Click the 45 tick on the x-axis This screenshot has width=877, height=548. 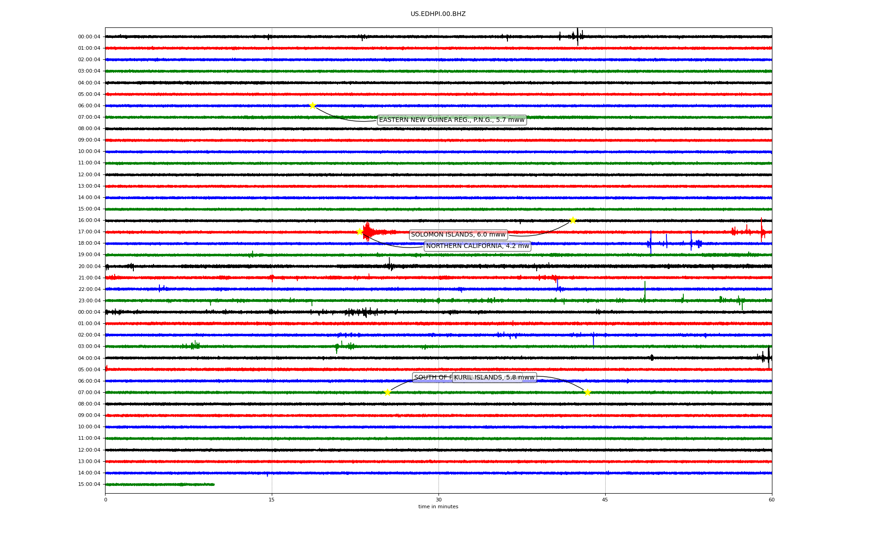[x=605, y=500]
